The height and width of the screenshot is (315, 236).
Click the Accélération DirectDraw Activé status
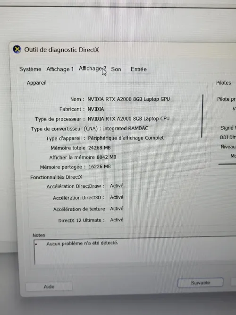(x=117, y=186)
